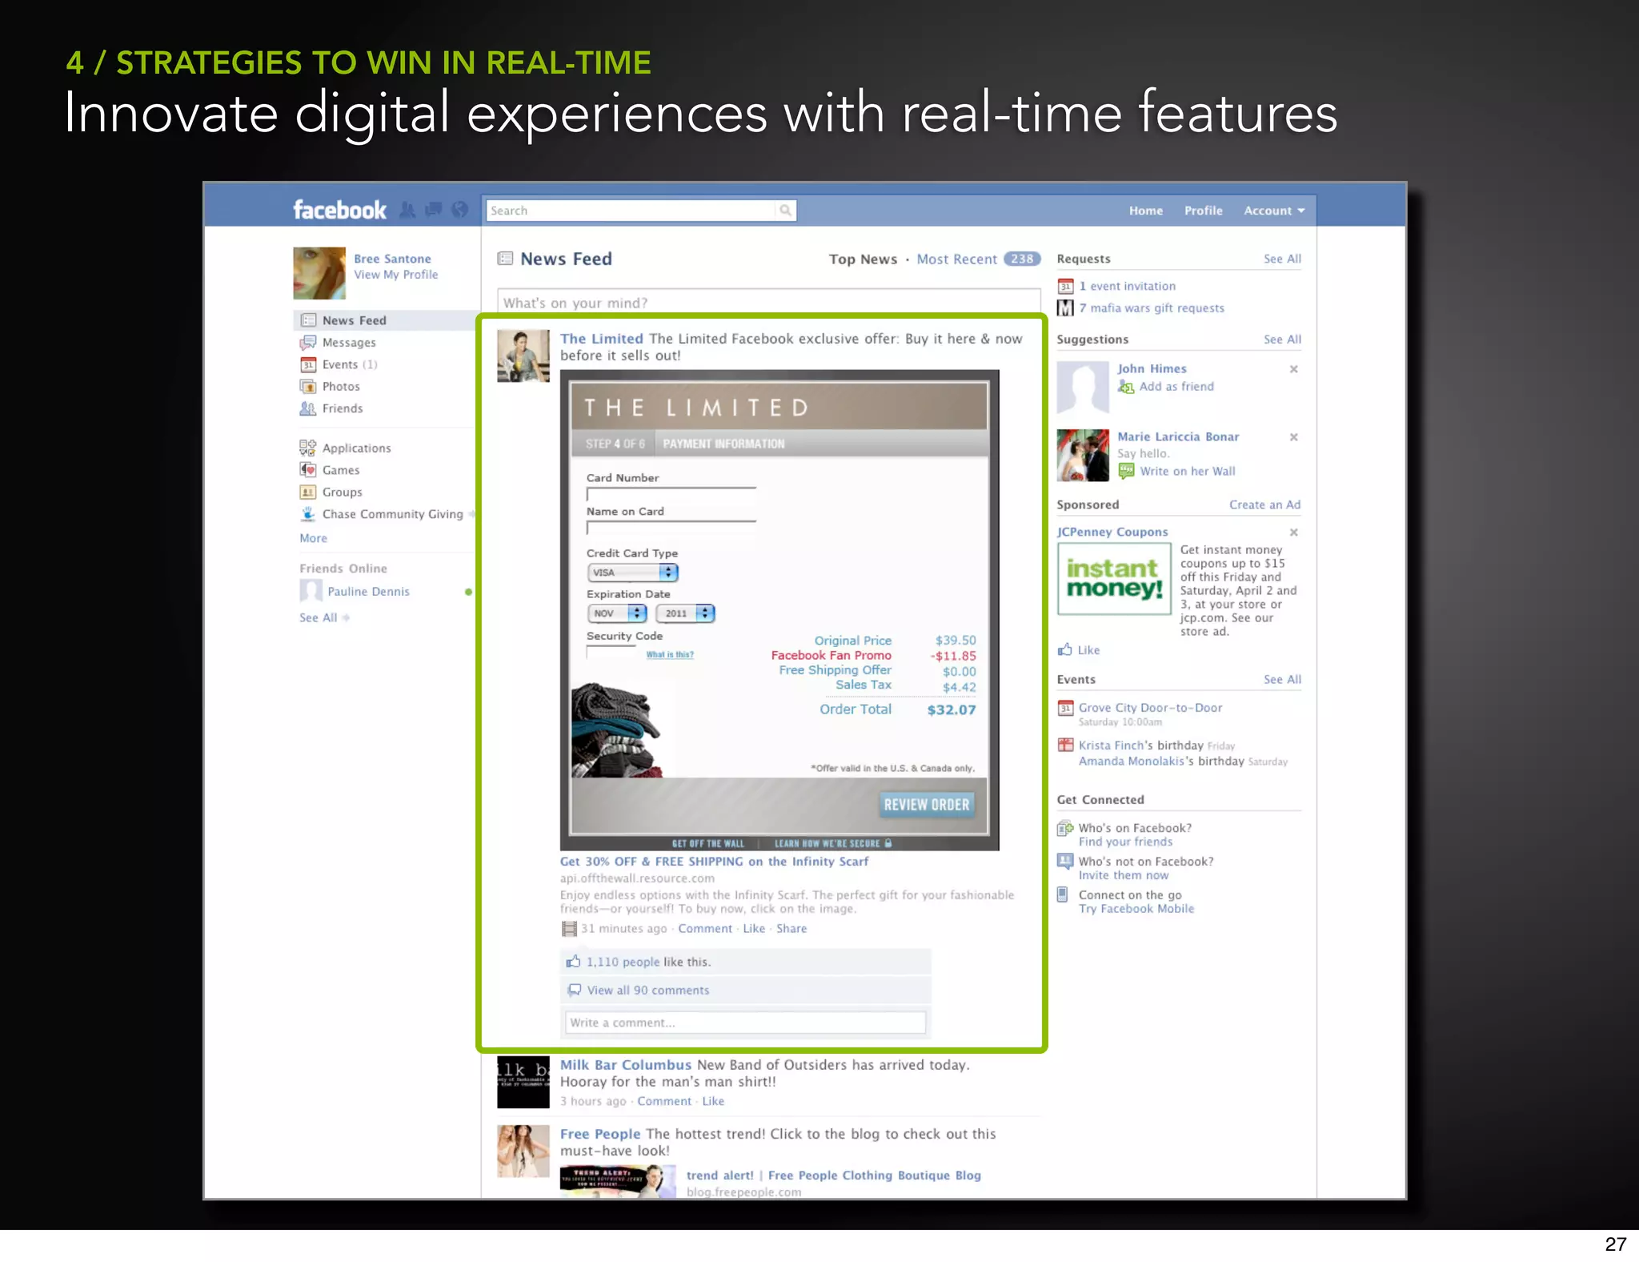Click Create an Ad link
Viewport: 1639px width, 1262px height.
[1264, 504]
